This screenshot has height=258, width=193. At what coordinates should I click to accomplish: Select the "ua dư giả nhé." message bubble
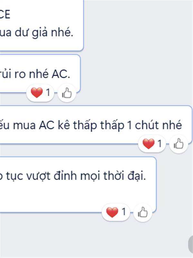click(x=42, y=25)
